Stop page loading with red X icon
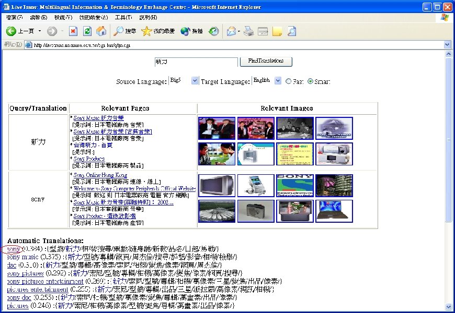The image size is (455, 313). coord(73,31)
